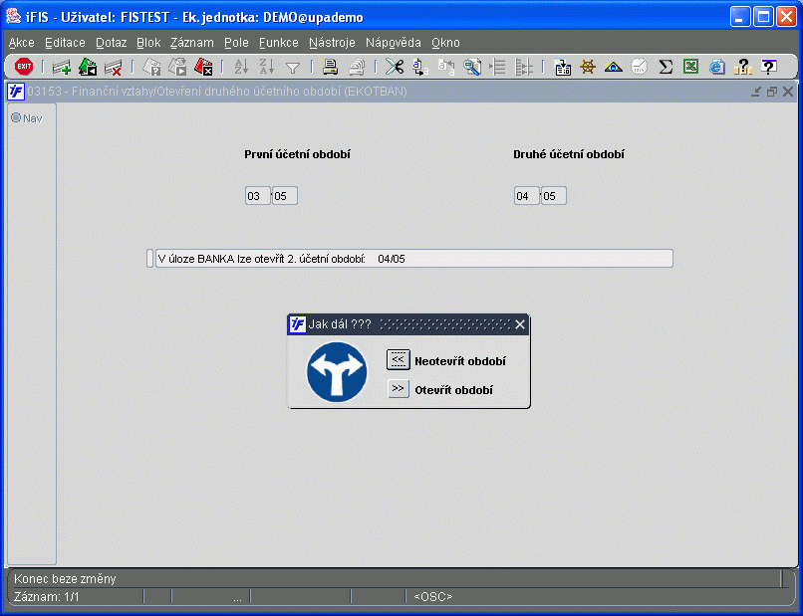Click the insert new record icon
This screenshot has height=616, width=803.
(62, 67)
